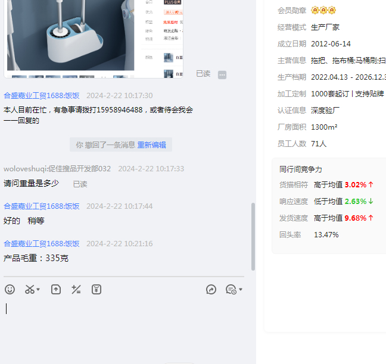Open the shared product image thumbnail

[94, 39]
